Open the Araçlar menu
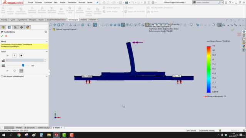 tap(63, 3)
